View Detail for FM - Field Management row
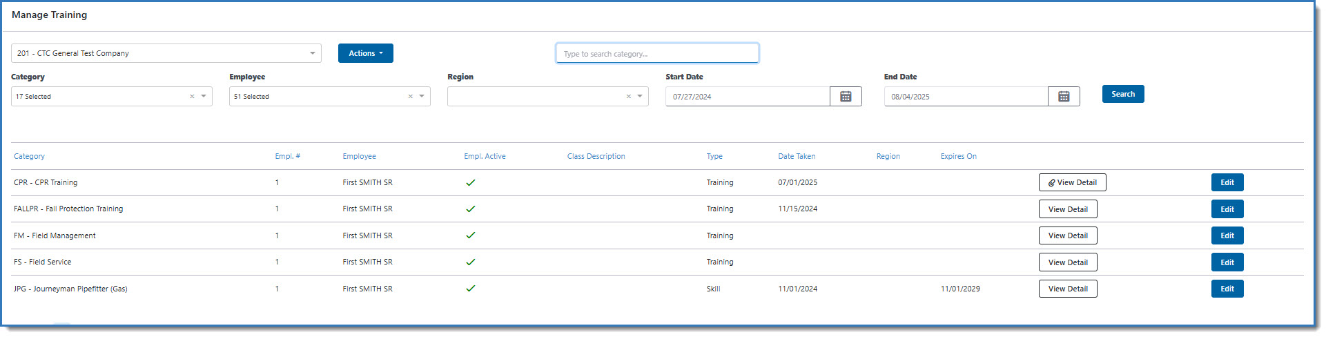Screen dimensions: 1326x337 (x=1068, y=235)
